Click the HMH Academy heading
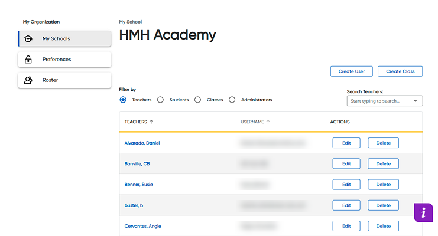 point(168,35)
